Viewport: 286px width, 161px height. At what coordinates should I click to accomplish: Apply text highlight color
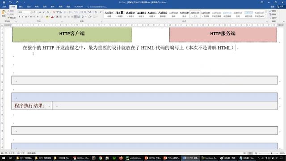pos(47,17)
